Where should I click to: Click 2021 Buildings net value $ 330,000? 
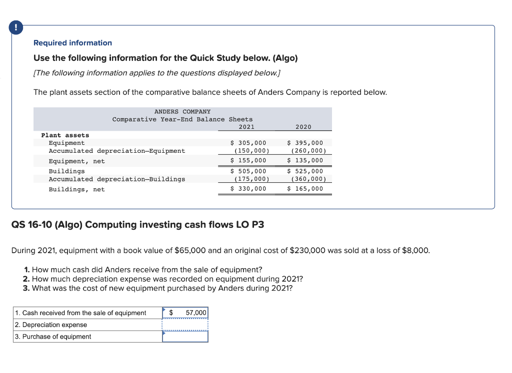tap(248, 189)
